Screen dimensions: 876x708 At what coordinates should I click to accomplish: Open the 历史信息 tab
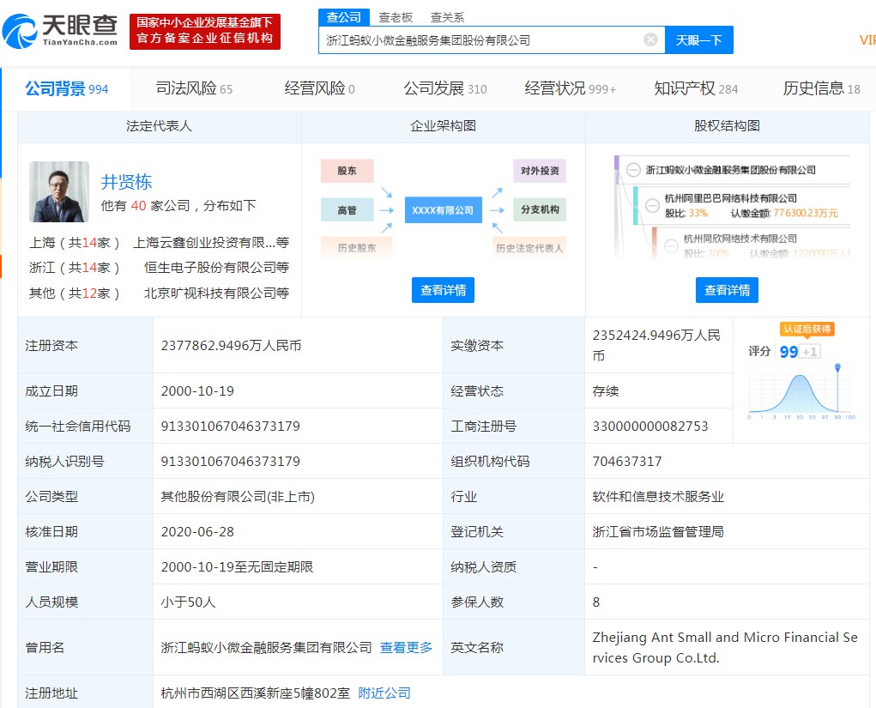click(821, 88)
